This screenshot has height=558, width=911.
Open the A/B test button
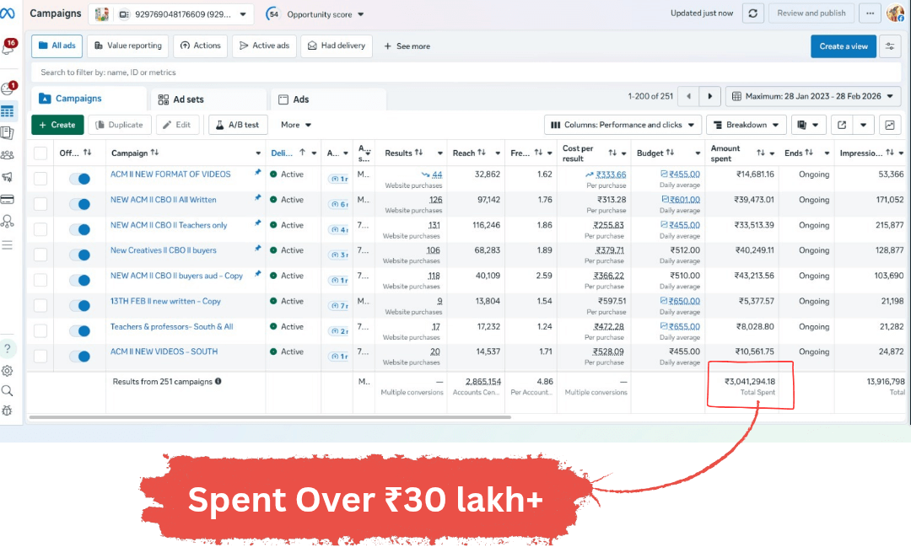[x=238, y=125]
